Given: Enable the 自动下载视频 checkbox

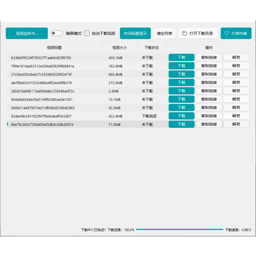Looking at the screenshot, I should pos(87,33).
